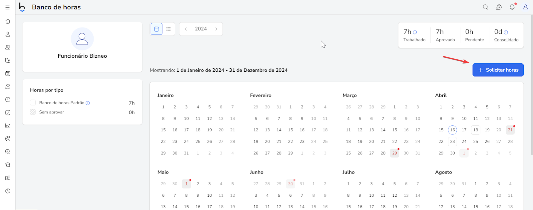The height and width of the screenshot is (210, 533).
Task: Select day 14 in Fevereiro
Action: click(x=279, y=130)
